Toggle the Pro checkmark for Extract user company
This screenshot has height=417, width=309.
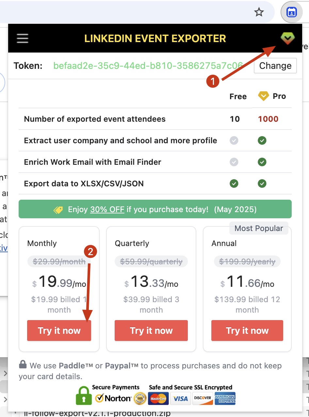click(262, 140)
